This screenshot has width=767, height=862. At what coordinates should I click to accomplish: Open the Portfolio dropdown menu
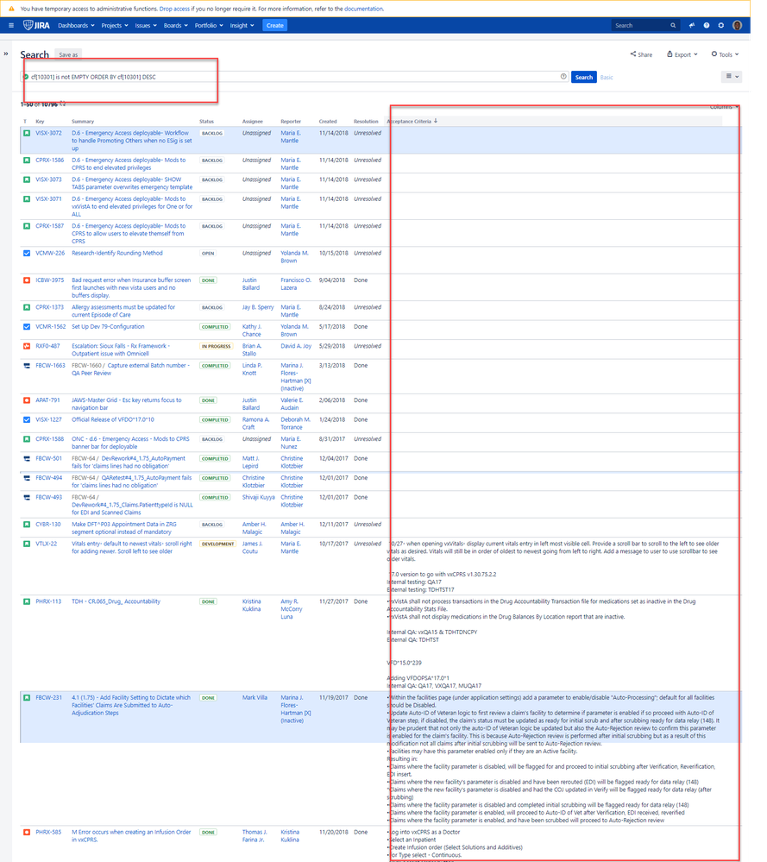coord(209,25)
